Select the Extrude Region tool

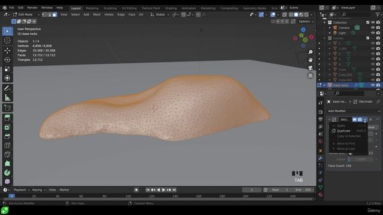[7, 118]
